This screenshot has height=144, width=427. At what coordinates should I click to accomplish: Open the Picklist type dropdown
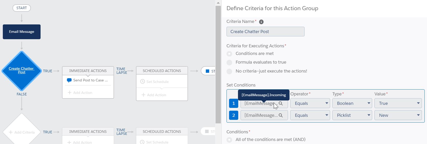point(352,115)
